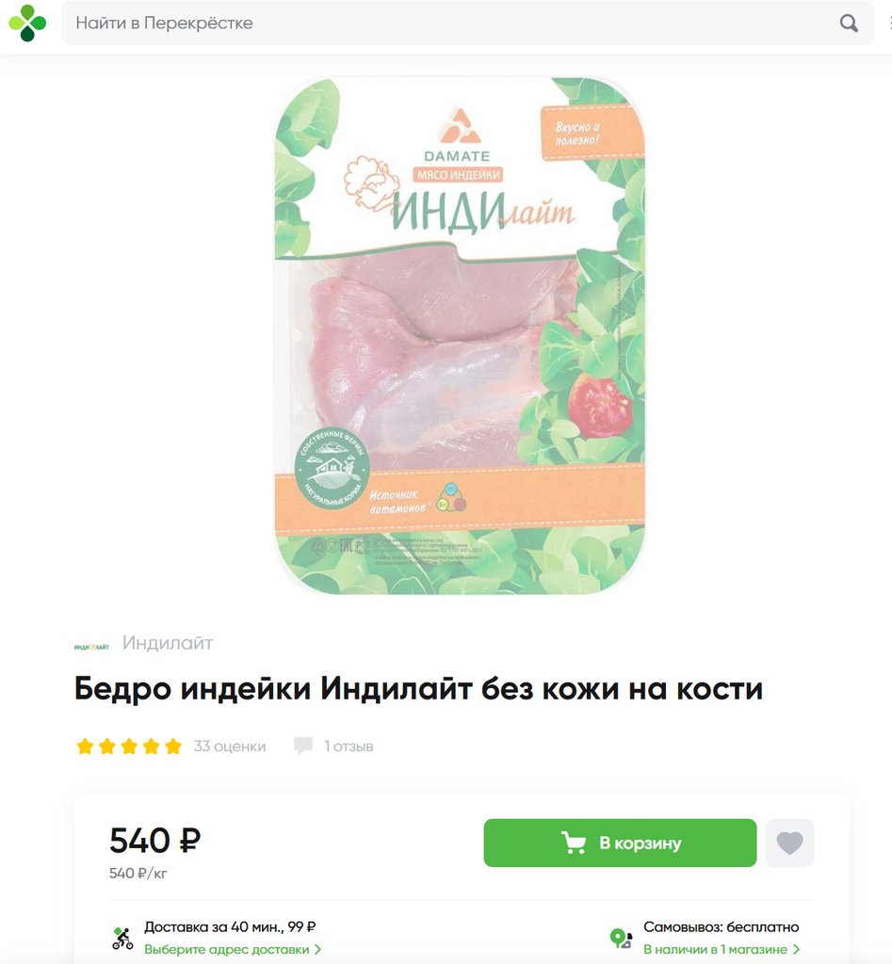Click the magnifier search icon

tap(849, 24)
